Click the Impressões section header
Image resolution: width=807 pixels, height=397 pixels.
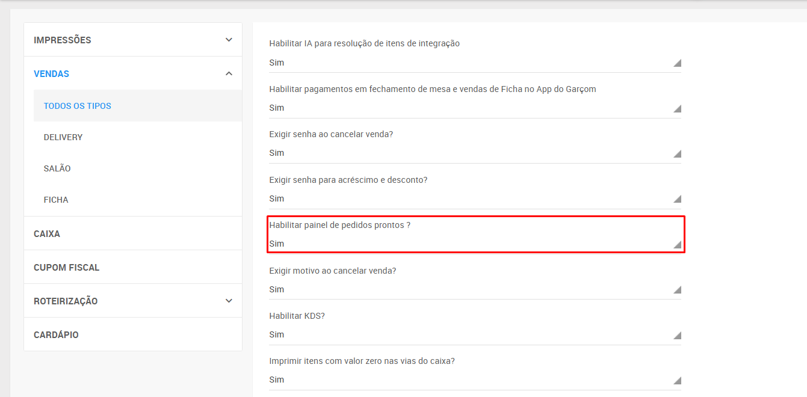click(x=63, y=40)
